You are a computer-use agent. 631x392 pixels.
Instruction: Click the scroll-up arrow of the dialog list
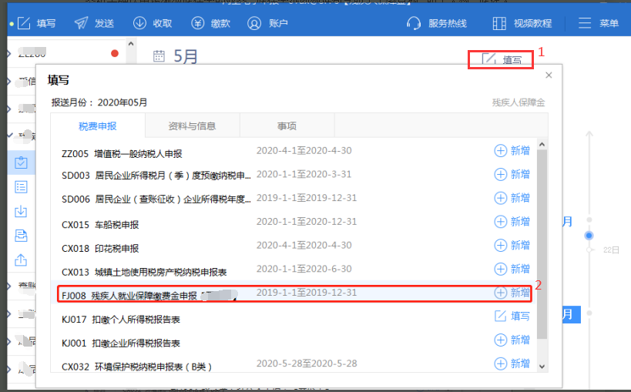pos(542,144)
